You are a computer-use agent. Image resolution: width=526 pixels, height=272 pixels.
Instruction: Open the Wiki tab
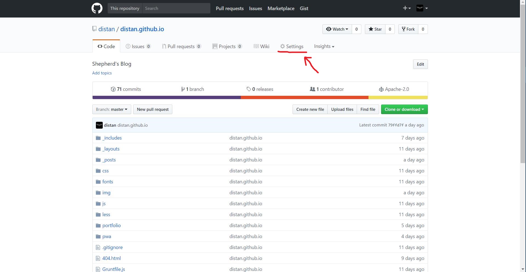pyautogui.click(x=261, y=46)
